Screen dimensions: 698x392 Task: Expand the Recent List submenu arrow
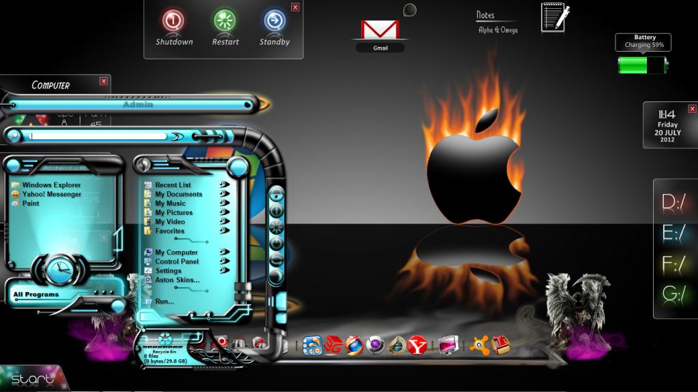[224, 184]
